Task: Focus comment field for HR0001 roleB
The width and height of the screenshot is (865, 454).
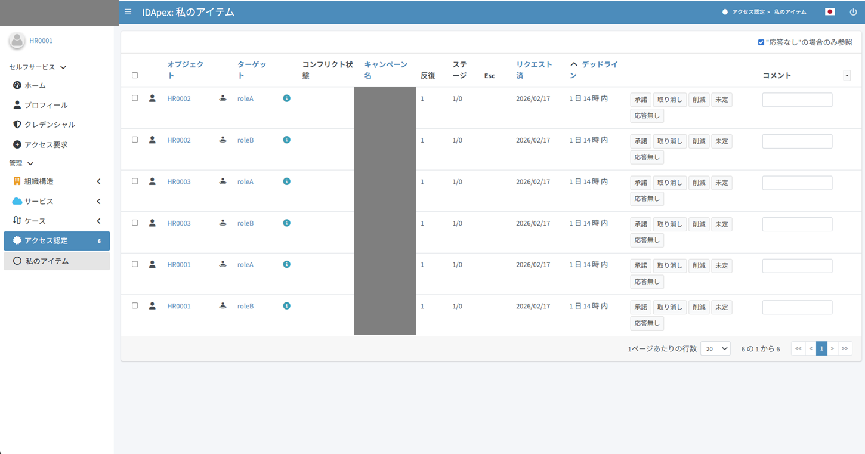Action: pyautogui.click(x=797, y=307)
